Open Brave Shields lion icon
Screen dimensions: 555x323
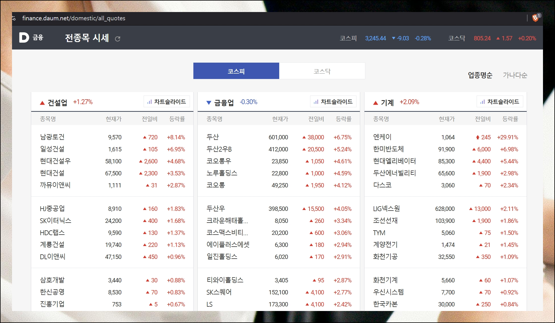[x=535, y=18]
